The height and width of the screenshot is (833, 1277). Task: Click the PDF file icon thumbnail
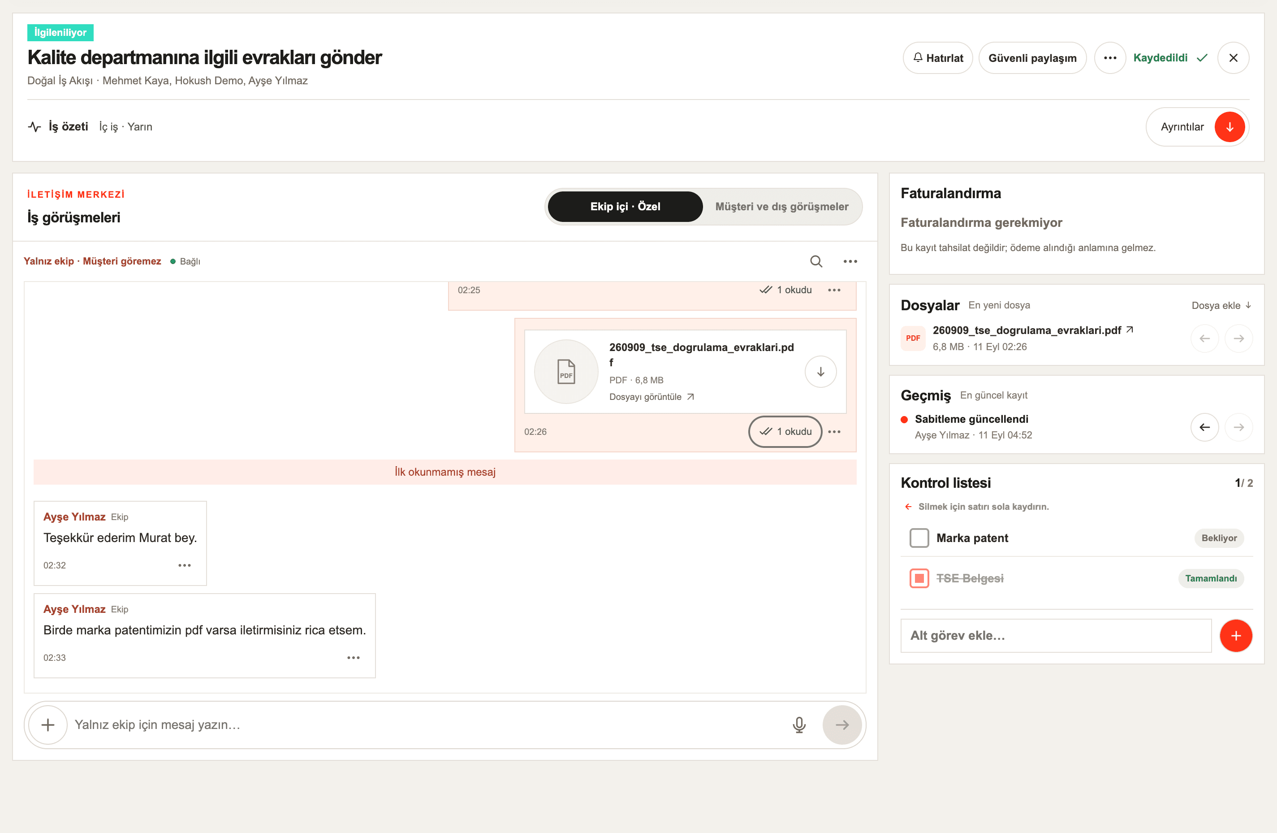pyautogui.click(x=566, y=371)
